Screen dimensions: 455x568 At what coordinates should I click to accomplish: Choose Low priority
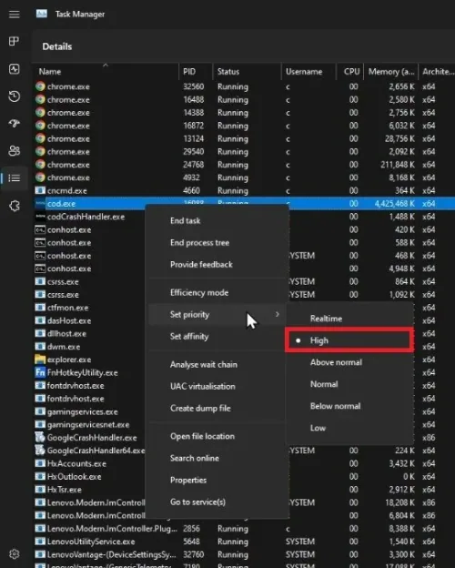coord(349,428)
